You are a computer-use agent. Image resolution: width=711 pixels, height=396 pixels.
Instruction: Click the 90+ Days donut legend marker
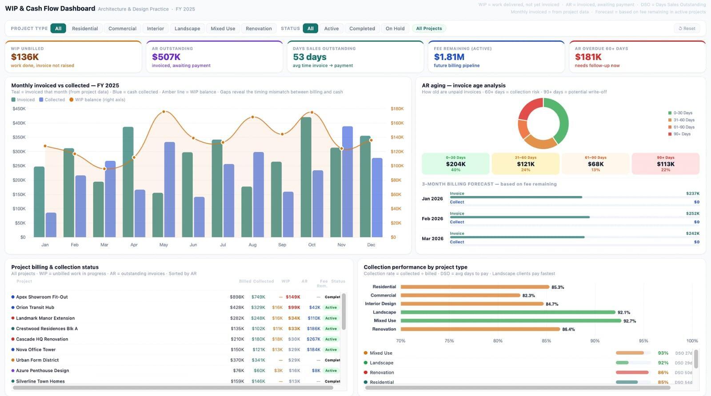tap(670, 134)
